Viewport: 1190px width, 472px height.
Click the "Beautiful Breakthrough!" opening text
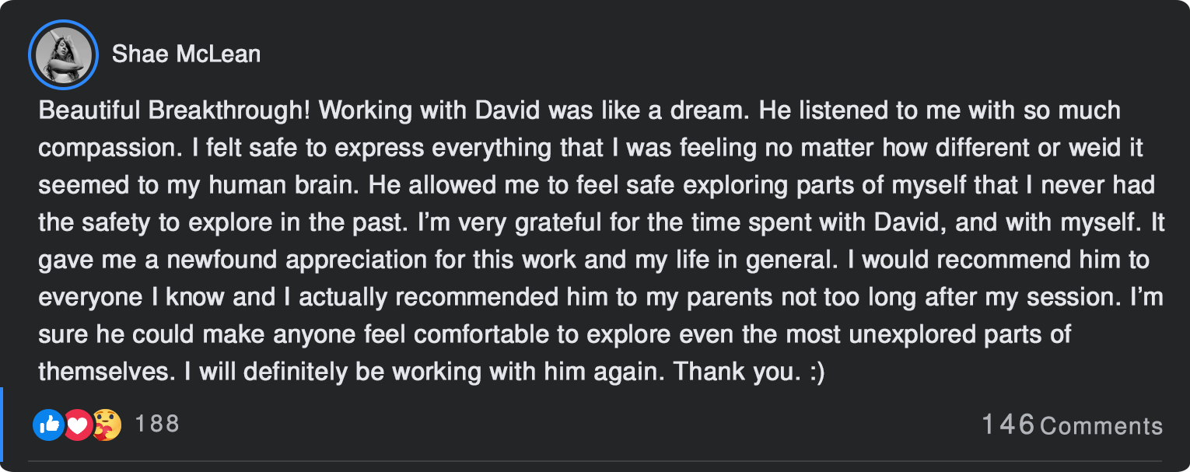175,110
